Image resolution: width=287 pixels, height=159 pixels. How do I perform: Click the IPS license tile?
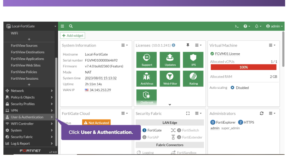pyautogui.click(x=193, y=60)
